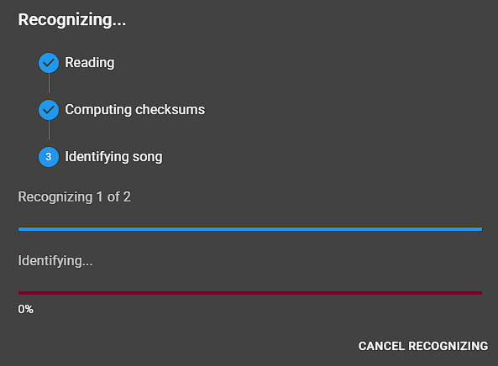The image size is (498, 366).
Task: Click the word checksums in step two
Action: pyautogui.click(x=170, y=109)
